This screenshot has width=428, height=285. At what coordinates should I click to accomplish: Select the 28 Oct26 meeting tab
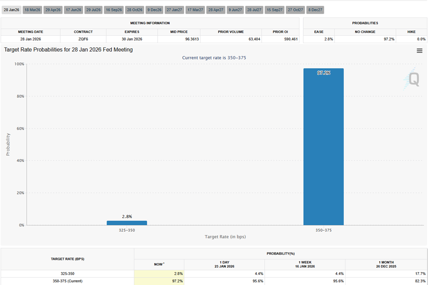[134, 9]
